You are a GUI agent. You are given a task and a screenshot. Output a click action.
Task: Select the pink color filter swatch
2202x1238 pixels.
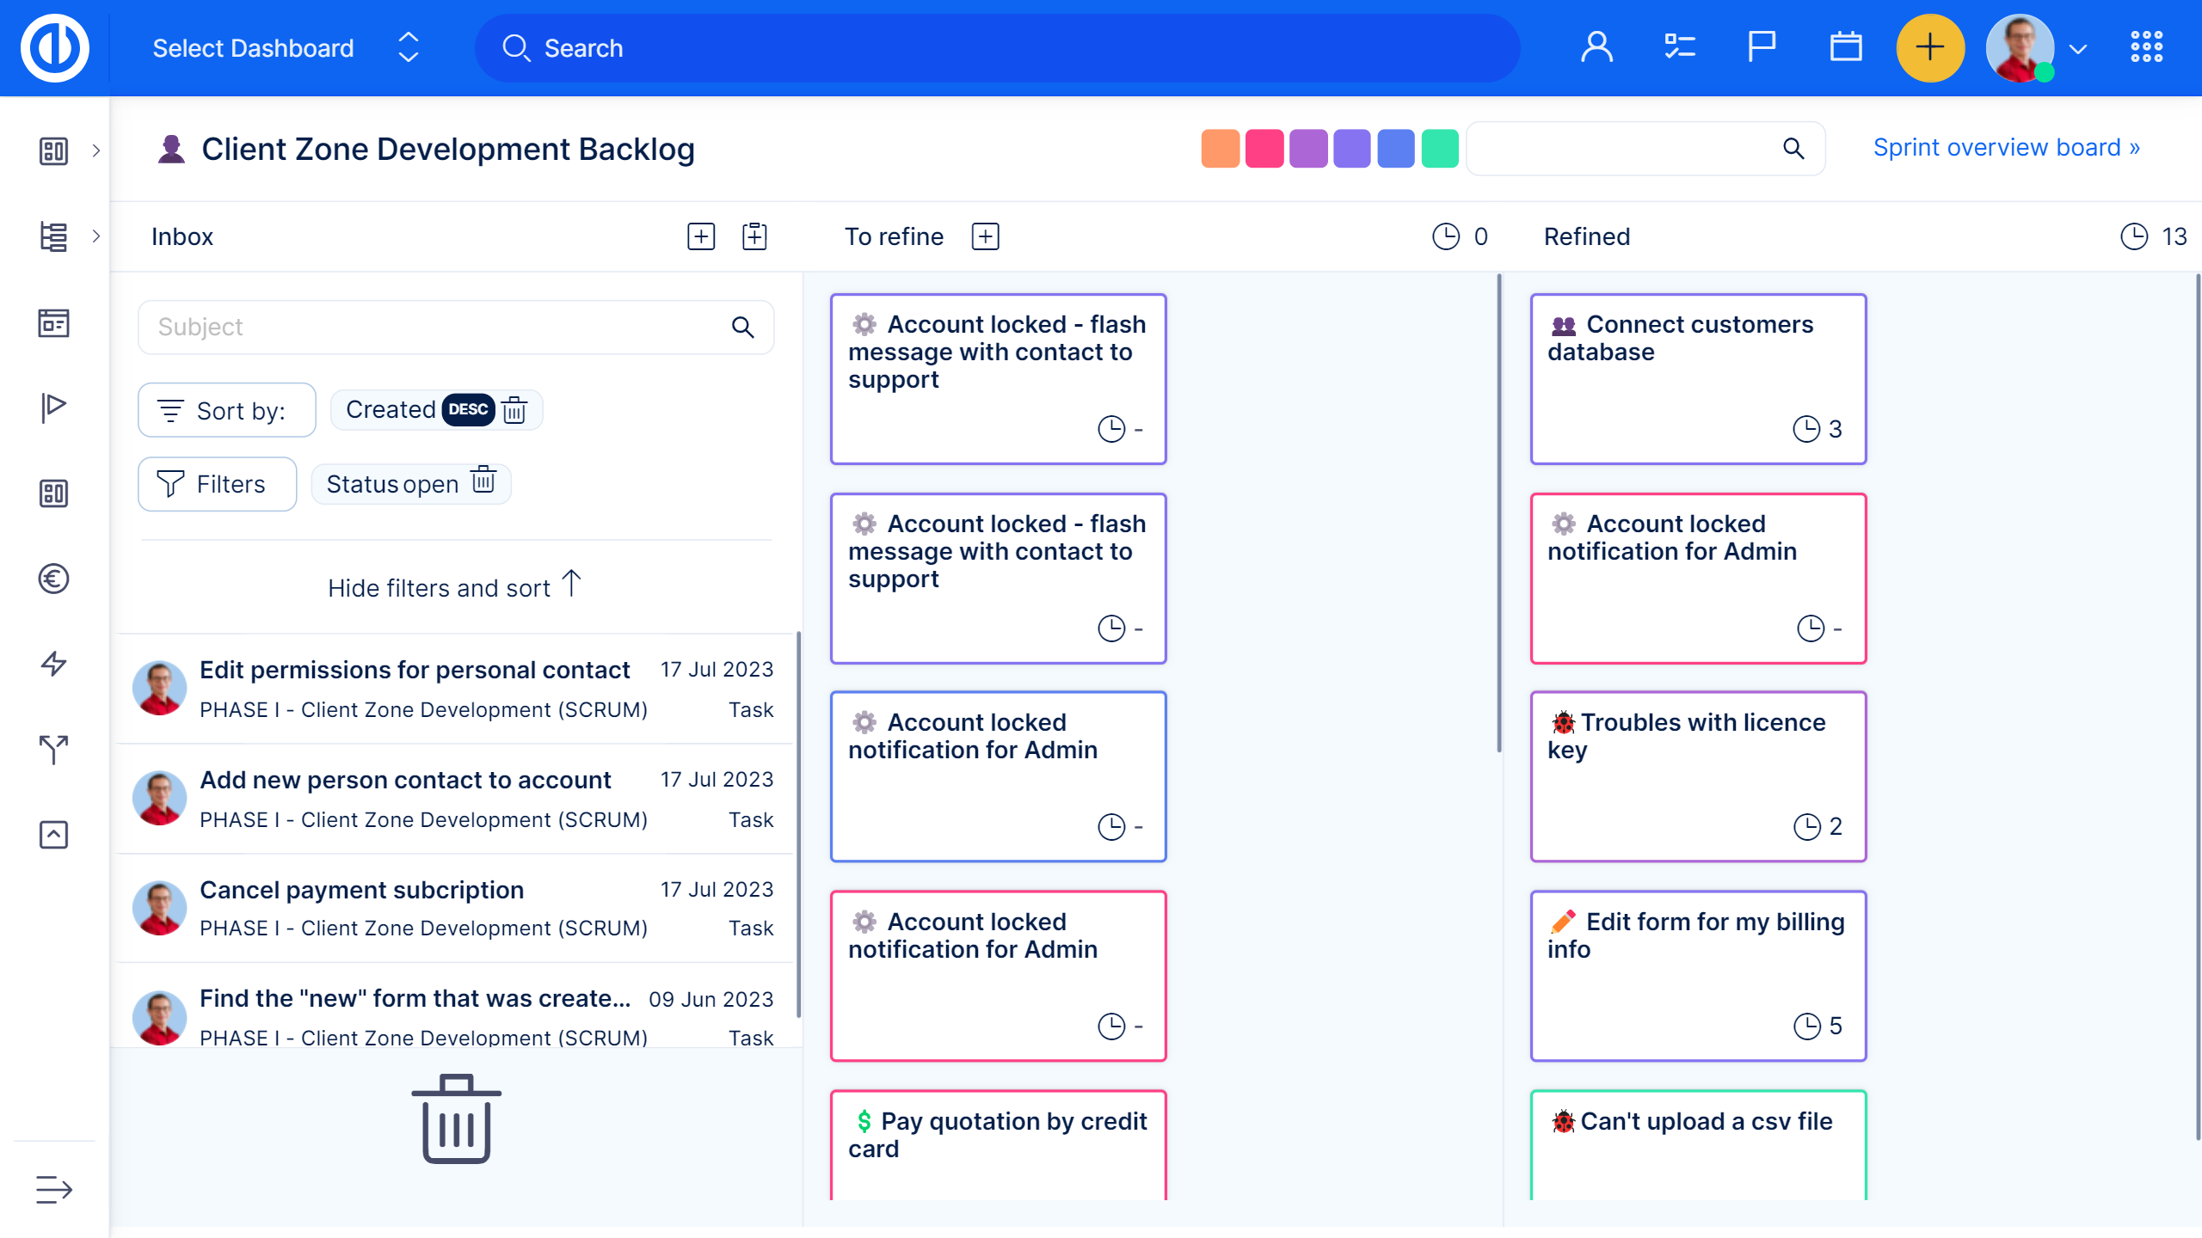[x=1264, y=149]
